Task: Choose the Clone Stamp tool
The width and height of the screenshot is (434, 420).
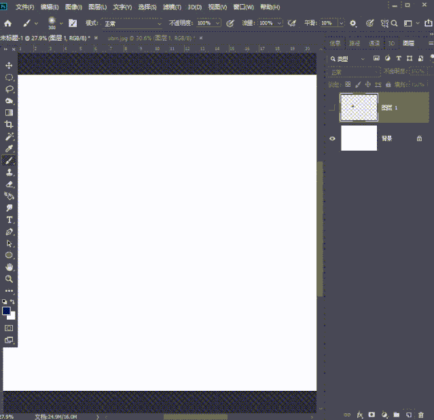Action: coord(10,172)
